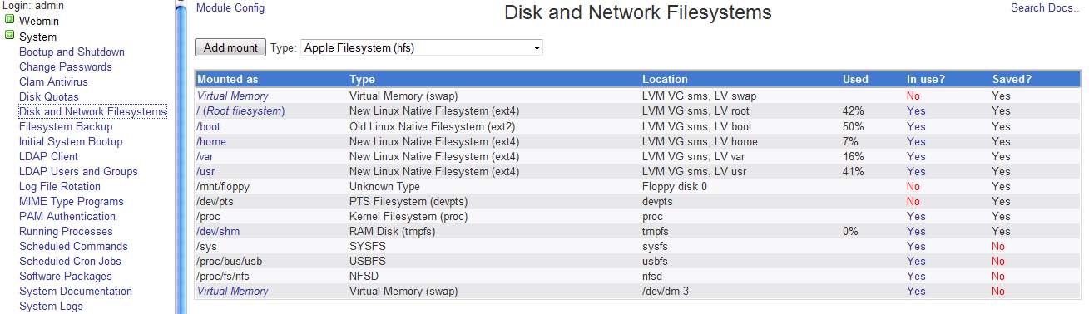Open the Software Packages module

[65, 276]
